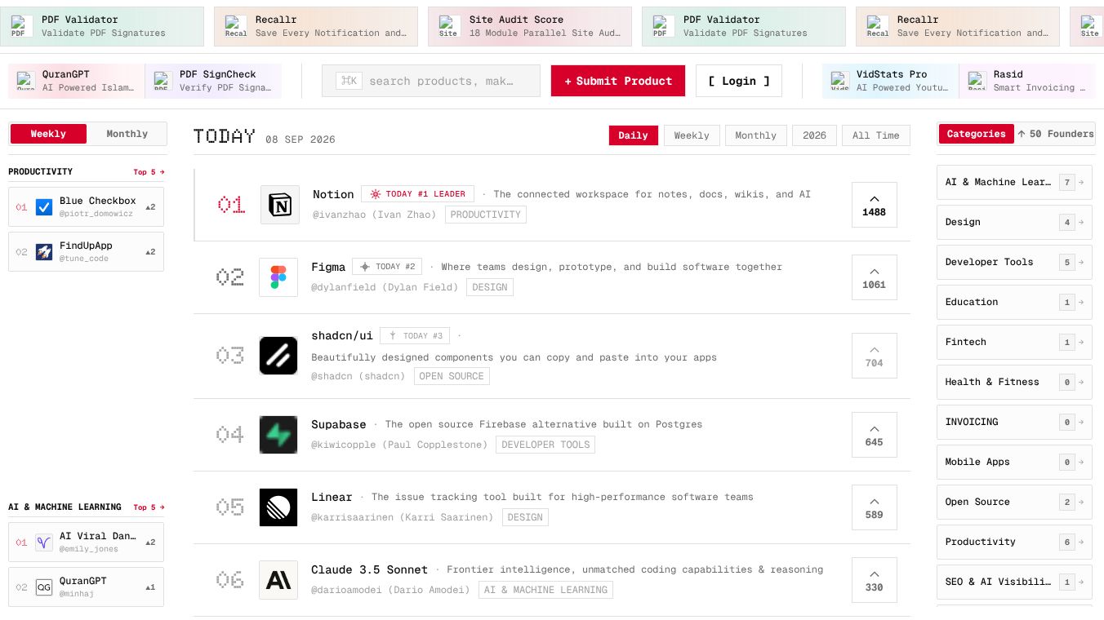Expand the Open Source category
The image size is (1104, 620).
click(x=1014, y=502)
